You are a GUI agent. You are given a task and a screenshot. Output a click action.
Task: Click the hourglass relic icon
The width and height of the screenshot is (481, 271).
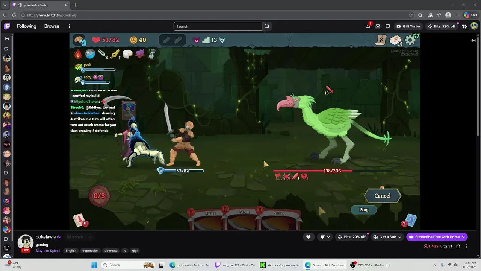[x=152, y=54]
